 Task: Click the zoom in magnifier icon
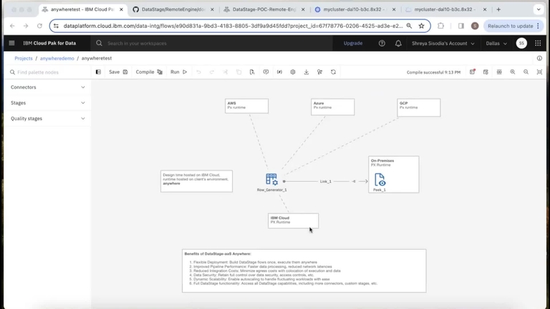tap(513, 72)
